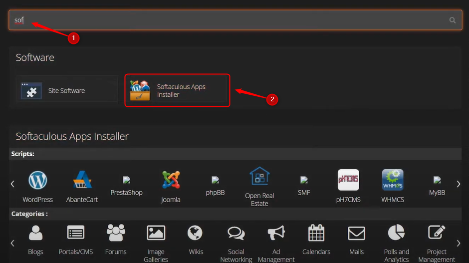Click the pH7CMS label text

tap(348, 200)
